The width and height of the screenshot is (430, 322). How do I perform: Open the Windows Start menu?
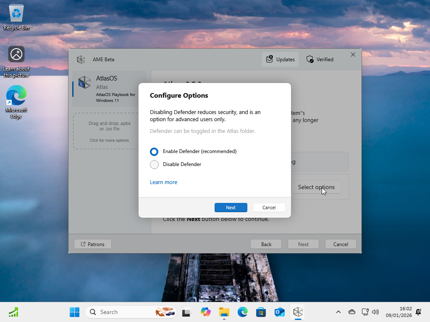tap(75, 312)
